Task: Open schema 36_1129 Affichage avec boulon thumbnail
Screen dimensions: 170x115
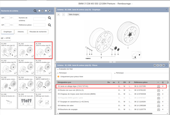Action: click(x=44, y=101)
